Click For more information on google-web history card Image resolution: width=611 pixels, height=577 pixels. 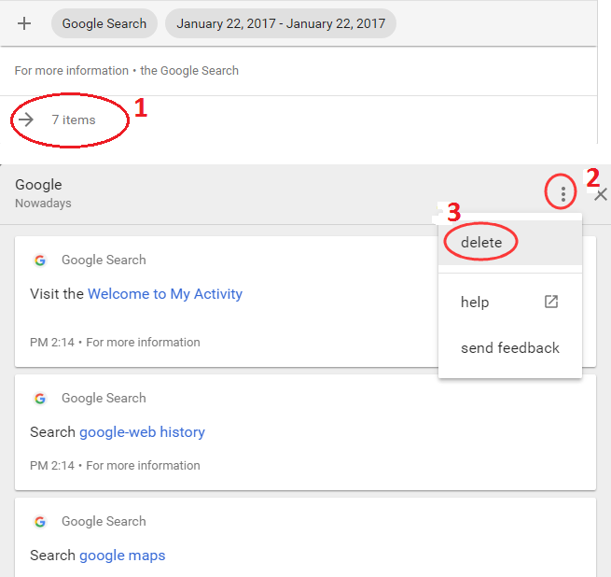(143, 466)
